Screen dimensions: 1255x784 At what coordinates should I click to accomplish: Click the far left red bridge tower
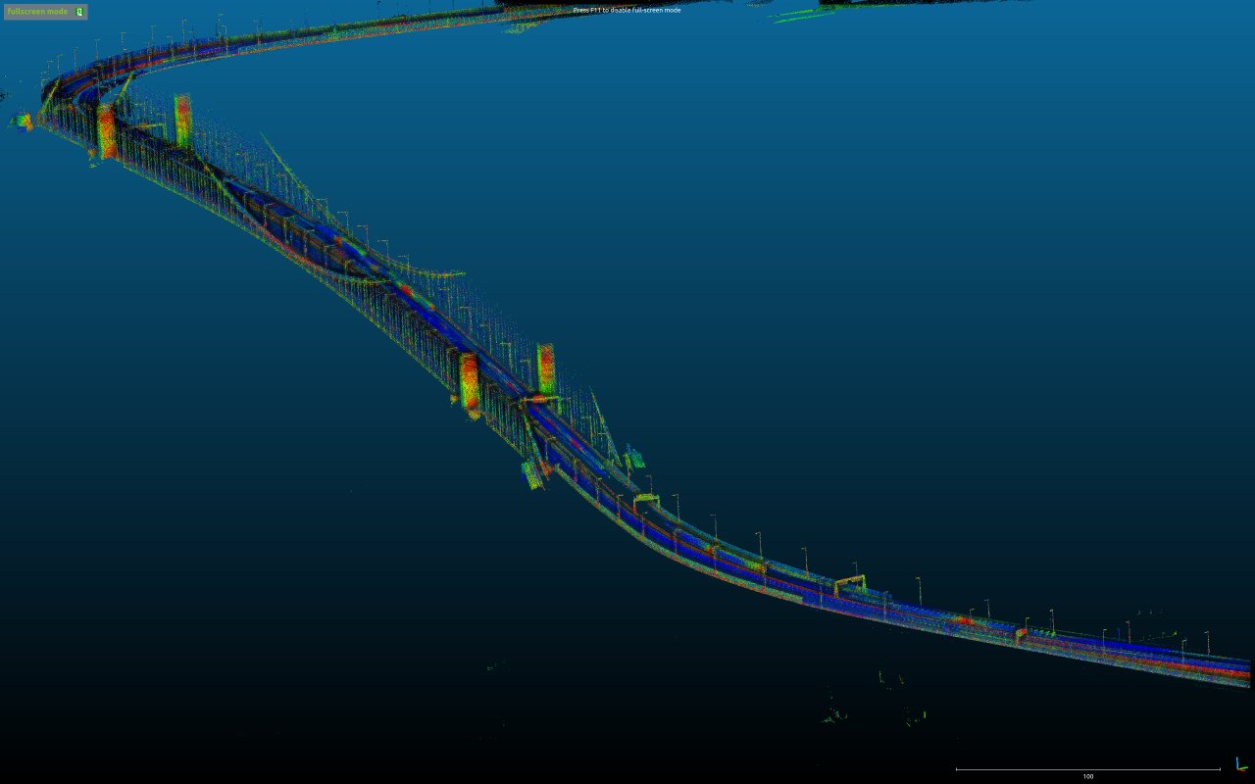click(x=106, y=132)
